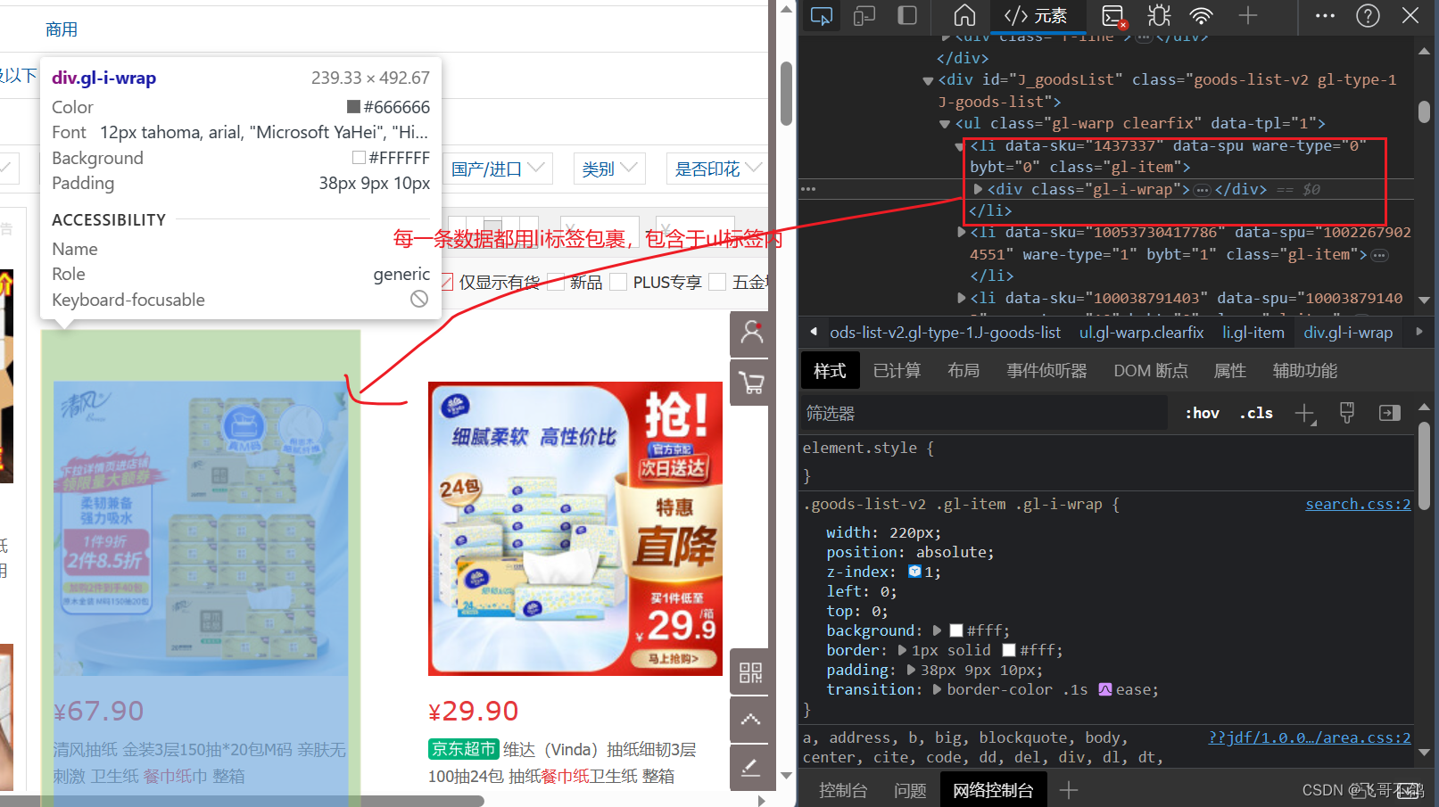
Task: Toggle device emulation mode icon
Action: [x=864, y=16]
